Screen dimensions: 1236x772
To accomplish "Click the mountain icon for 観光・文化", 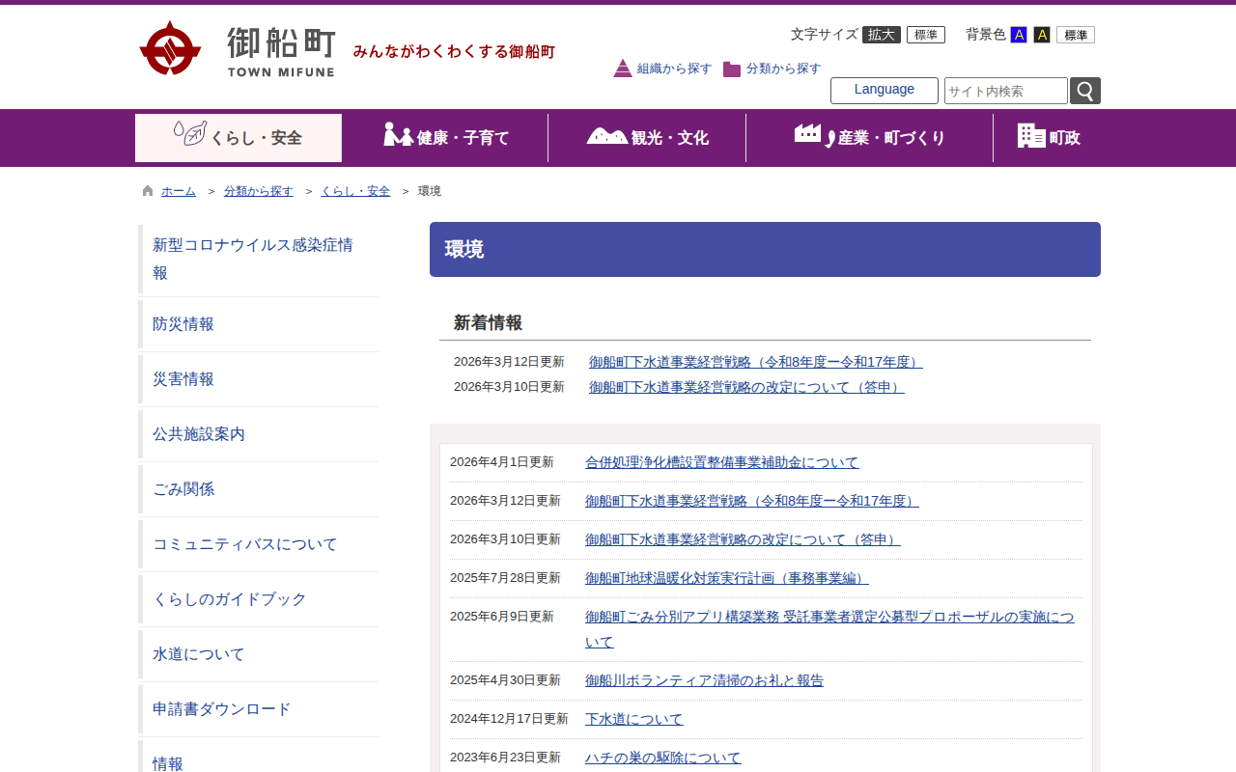I will (x=606, y=136).
